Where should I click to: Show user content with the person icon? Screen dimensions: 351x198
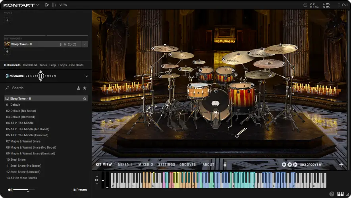[79, 88]
